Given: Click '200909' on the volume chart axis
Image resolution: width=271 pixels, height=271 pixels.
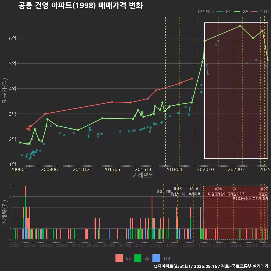Looking at the screenshot, I should 62,245.
